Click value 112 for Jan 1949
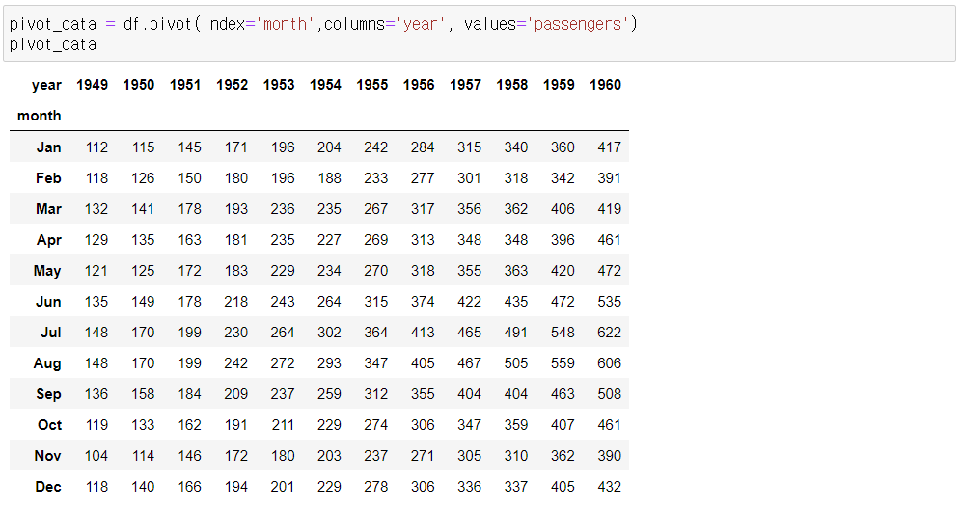The width and height of the screenshot is (961, 508). pyautogui.click(x=96, y=147)
